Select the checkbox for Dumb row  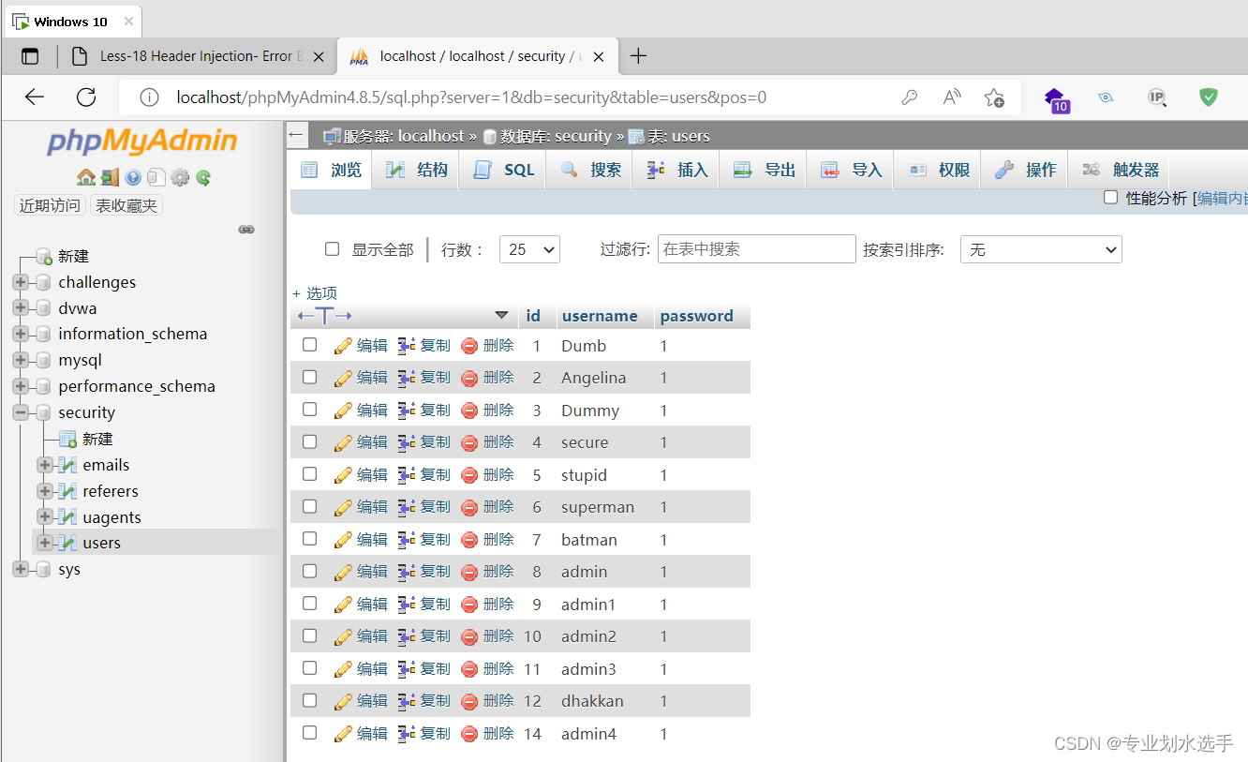(309, 345)
